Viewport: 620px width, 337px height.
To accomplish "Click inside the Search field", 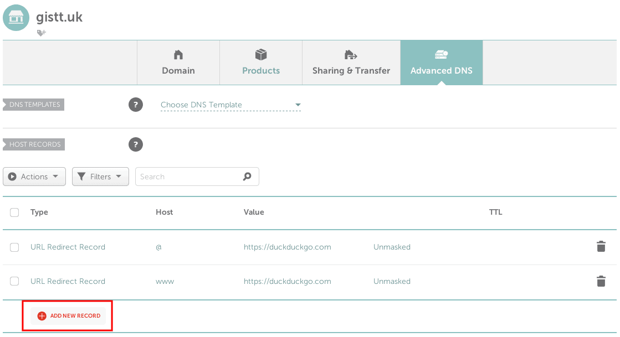I will point(188,176).
